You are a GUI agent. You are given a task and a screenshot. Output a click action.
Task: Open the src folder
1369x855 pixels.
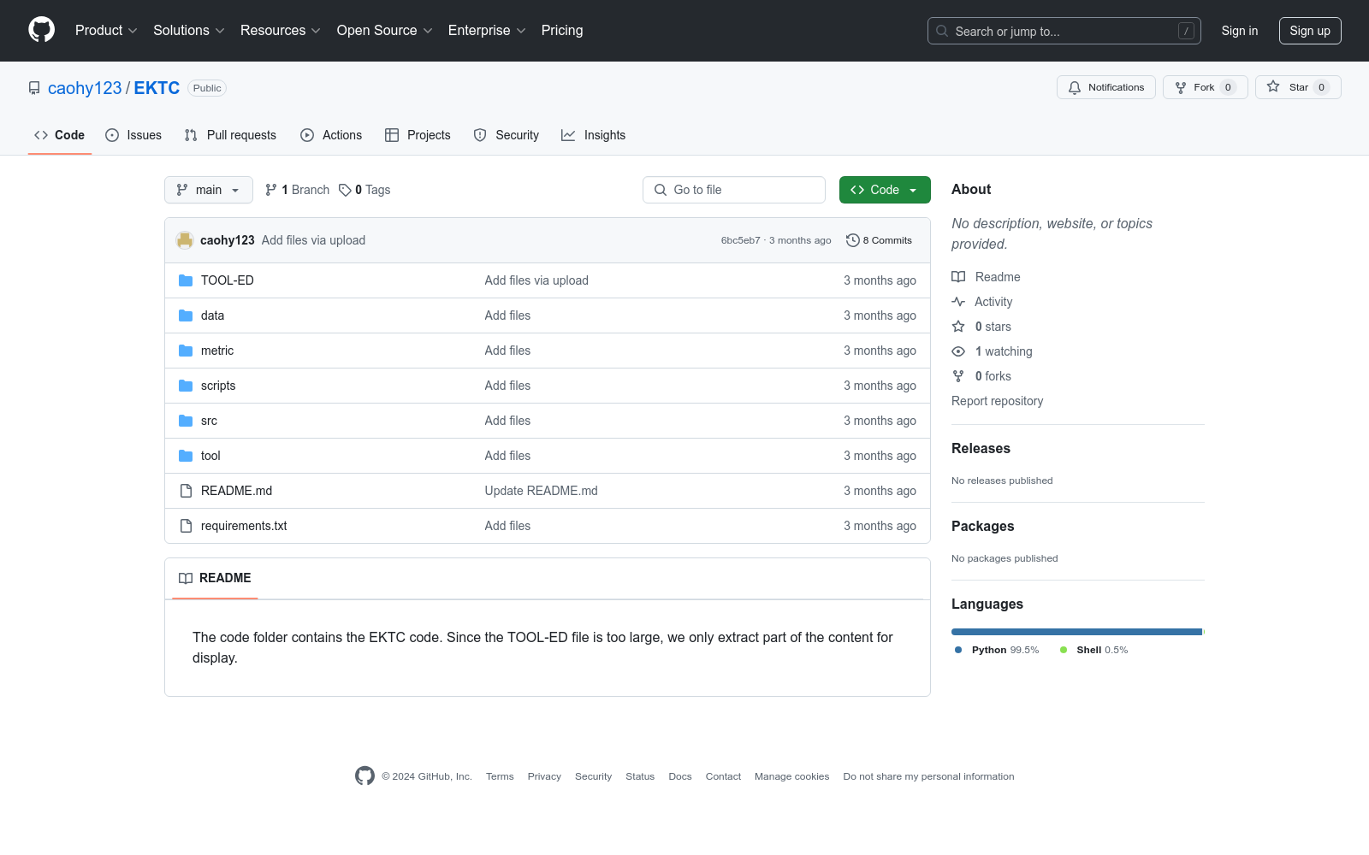(209, 421)
